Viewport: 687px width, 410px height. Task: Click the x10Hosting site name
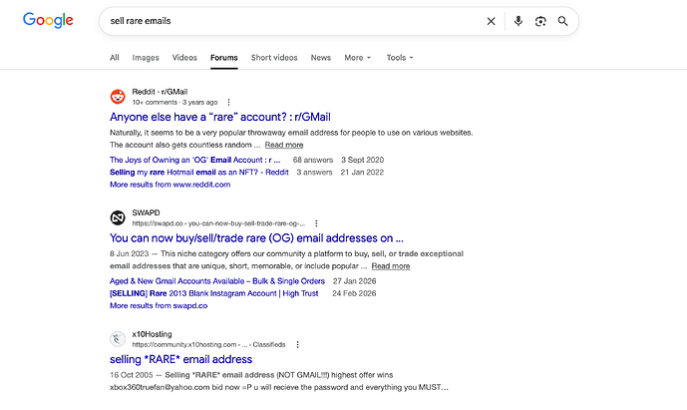152,334
